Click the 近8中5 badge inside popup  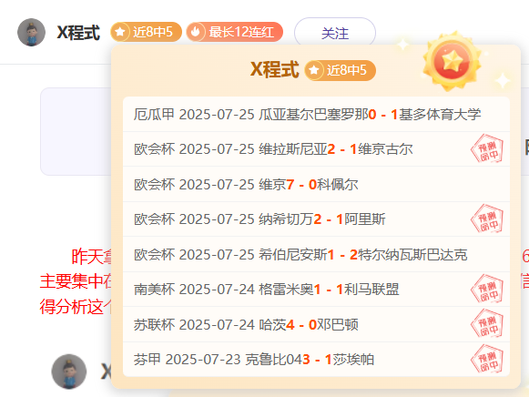tap(341, 70)
